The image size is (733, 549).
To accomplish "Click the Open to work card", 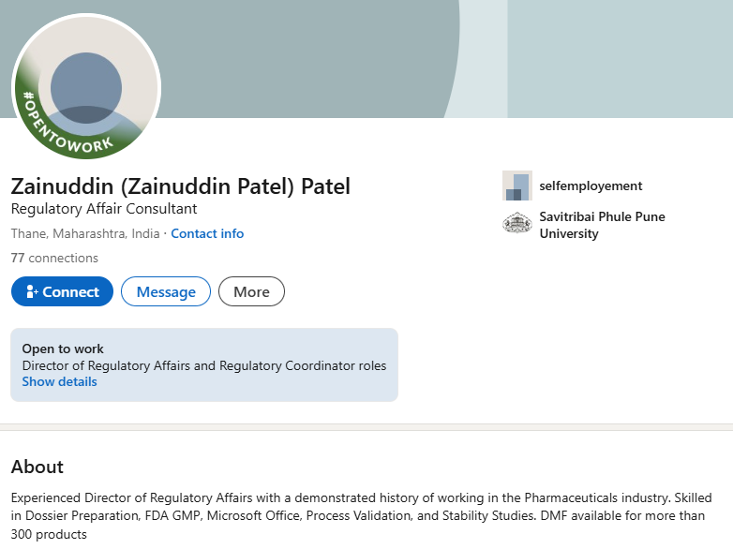I will [204, 365].
